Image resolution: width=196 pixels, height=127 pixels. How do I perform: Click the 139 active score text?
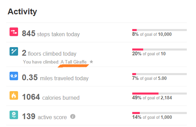(44, 117)
